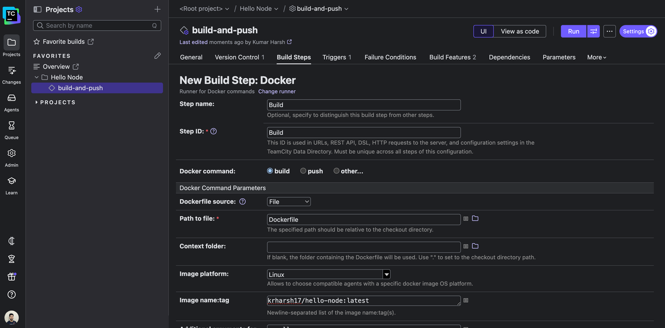This screenshot has width=665, height=328.
Task: Switch to the Failure Conditions tab
Action: click(x=390, y=57)
